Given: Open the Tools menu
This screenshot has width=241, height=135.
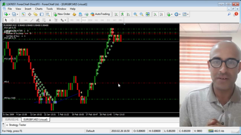Looking at the screenshot, I should (x=49, y=9).
